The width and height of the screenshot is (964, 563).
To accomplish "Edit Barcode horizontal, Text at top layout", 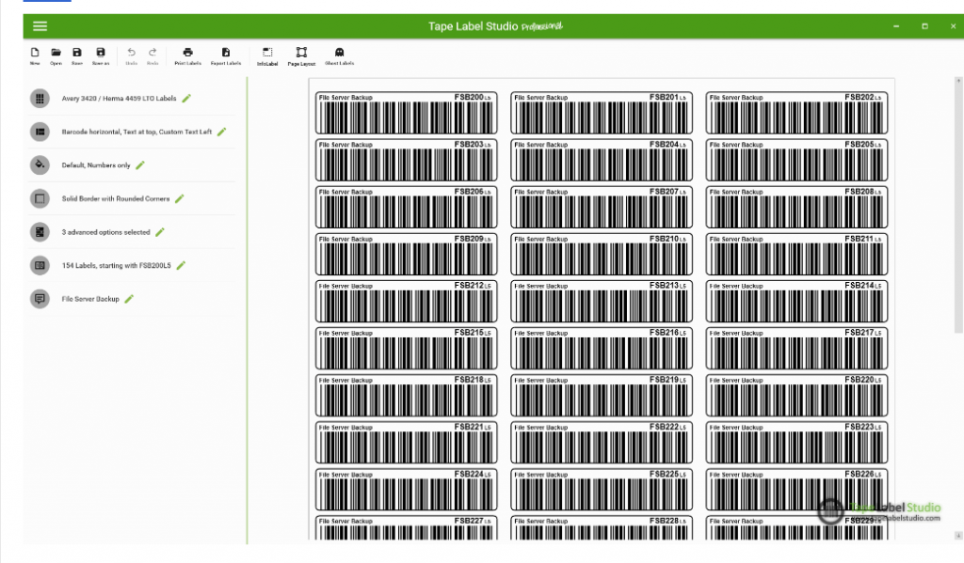I will pos(221,132).
